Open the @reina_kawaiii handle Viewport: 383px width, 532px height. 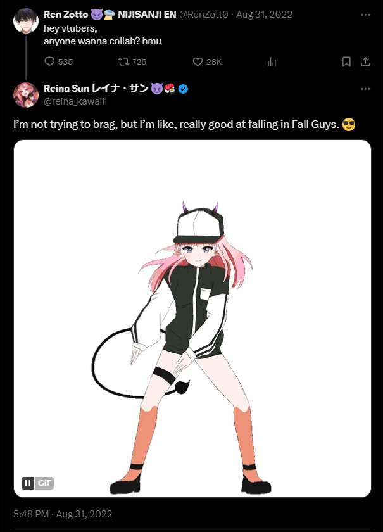point(75,101)
